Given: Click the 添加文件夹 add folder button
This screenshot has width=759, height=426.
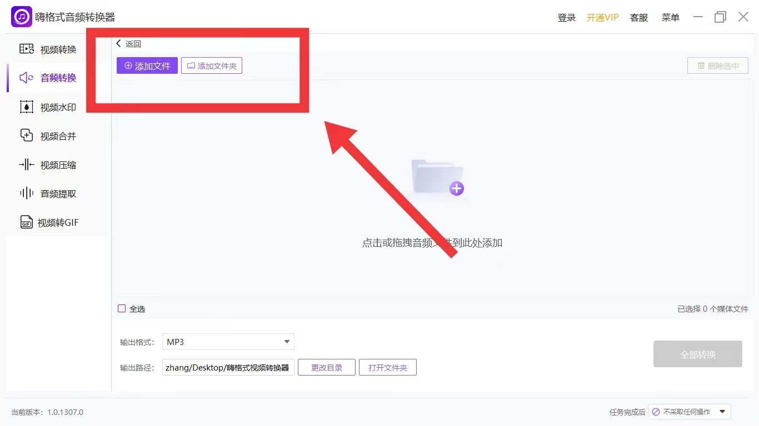Looking at the screenshot, I should (x=212, y=66).
